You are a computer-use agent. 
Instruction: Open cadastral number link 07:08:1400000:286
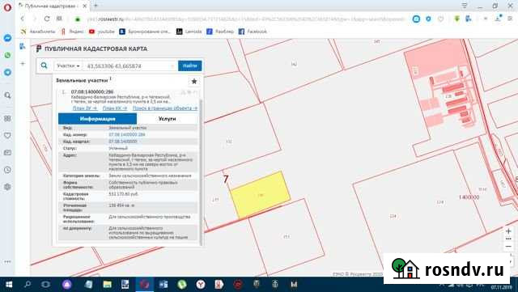pyautogui.click(x=127, y=134)
